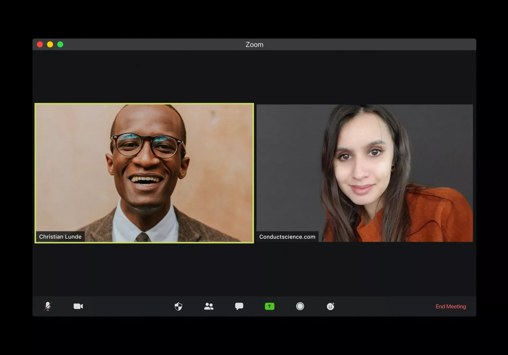Open the Participants panel
This screenshot has height=355, width=508.
click(209, 306)
